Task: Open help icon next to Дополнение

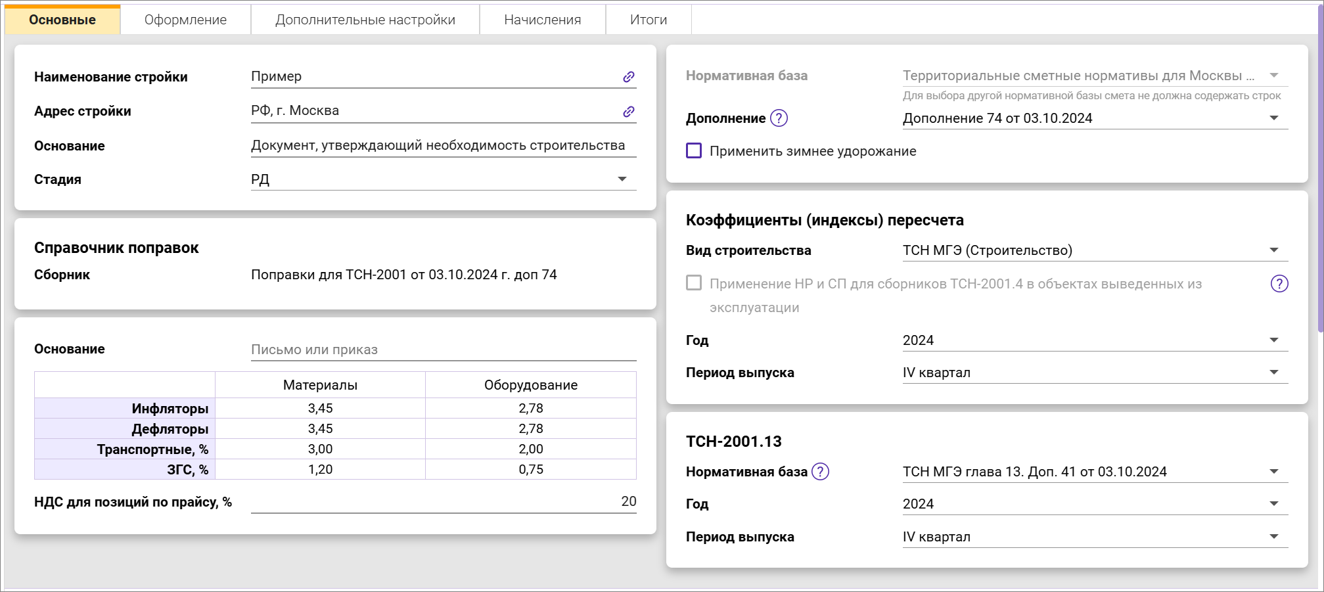Action: 779,118
